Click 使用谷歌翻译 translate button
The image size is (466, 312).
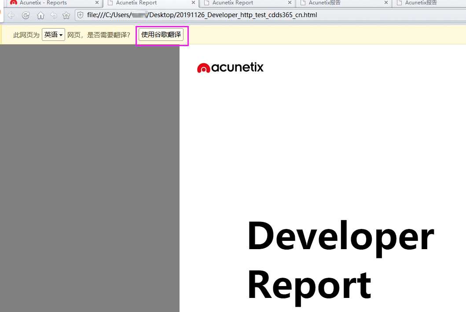(161, 35)
